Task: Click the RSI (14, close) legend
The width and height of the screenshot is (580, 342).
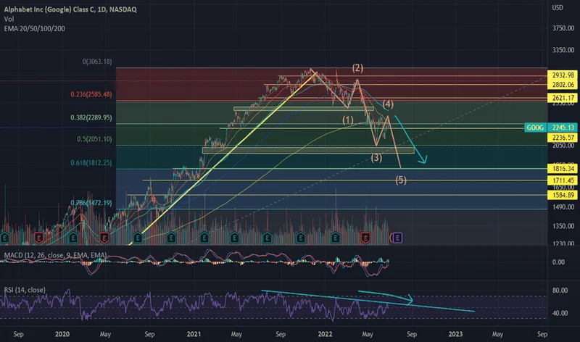Action: (25, 290)
